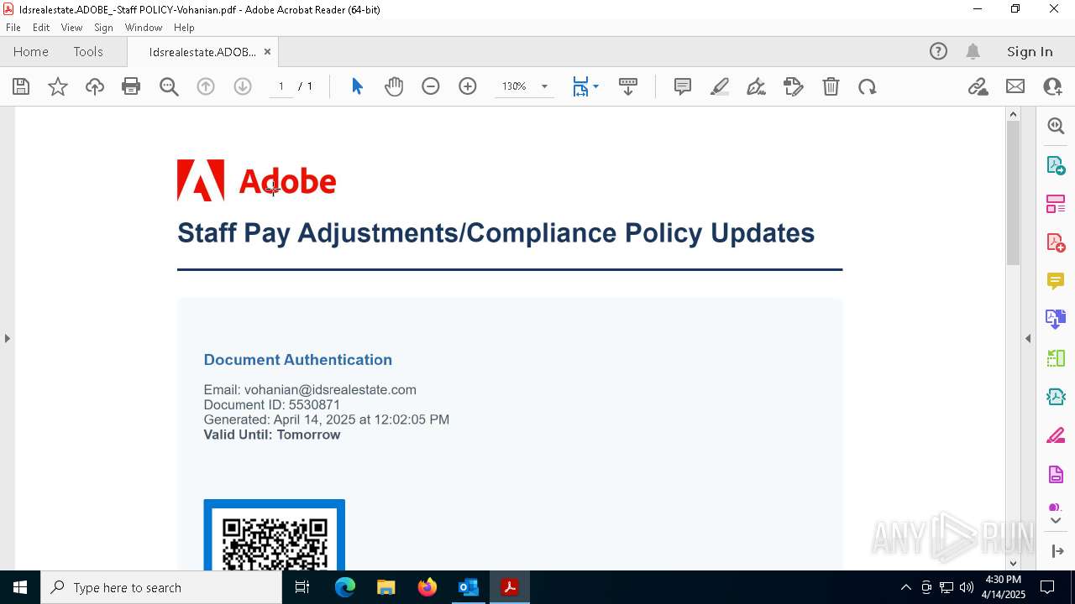
Task: Open the Help question mark icon
Action: [x=938, y=51]
